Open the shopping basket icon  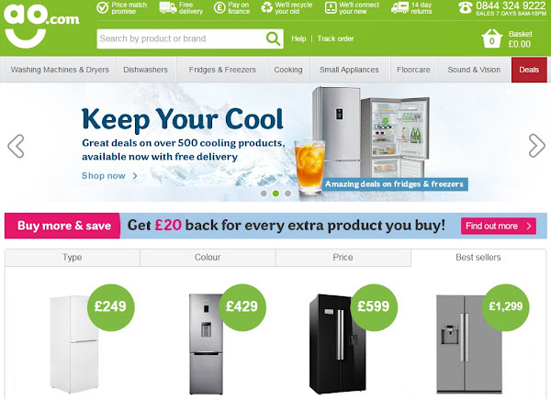(491, 39)
